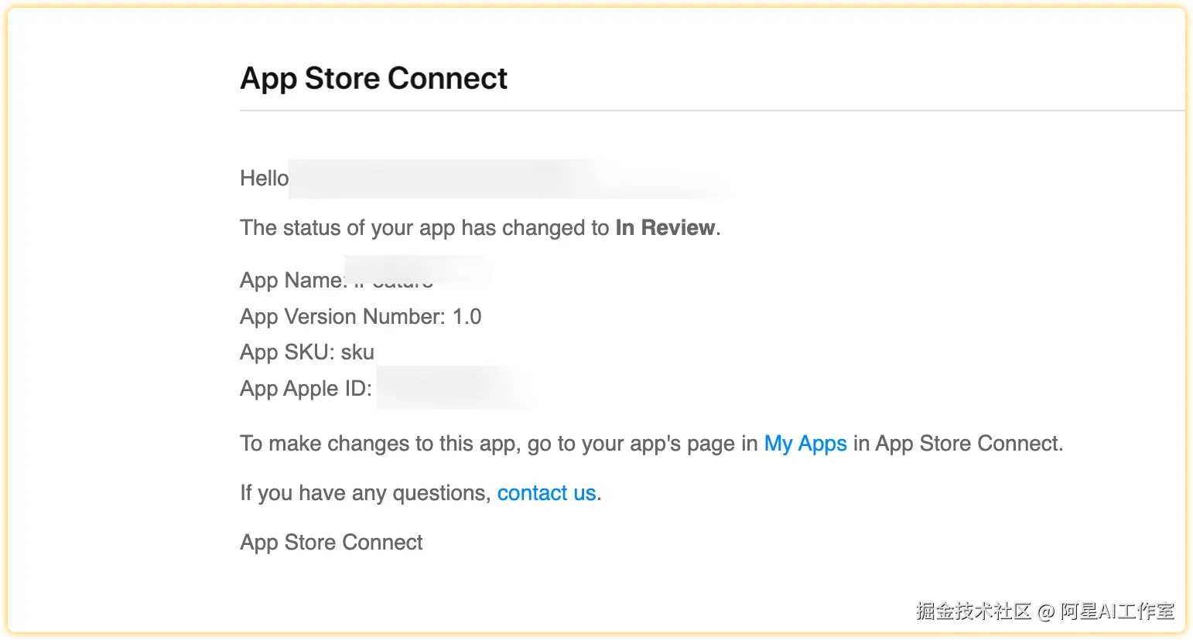
Task: Click the Hello greeting text
Action: (264, 179)
